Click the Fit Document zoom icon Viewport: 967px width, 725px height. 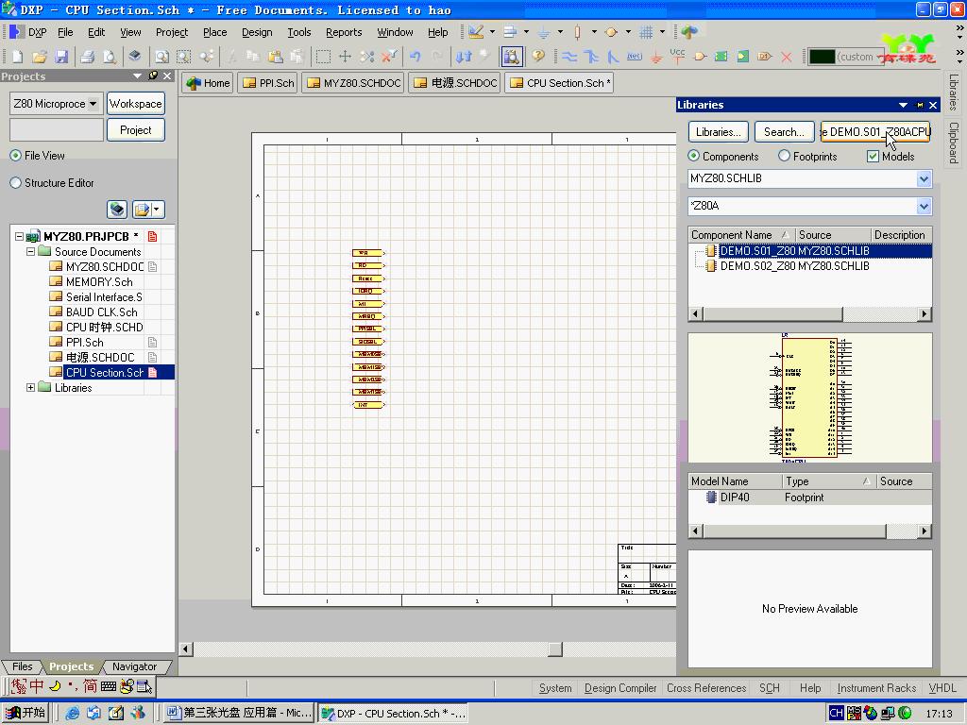click(161, 57)
